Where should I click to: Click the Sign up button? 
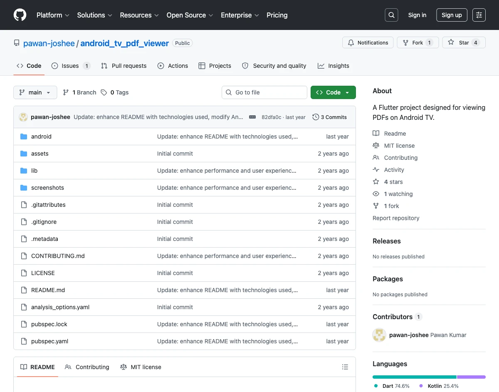pyautogui.click(x=452, y=15)
